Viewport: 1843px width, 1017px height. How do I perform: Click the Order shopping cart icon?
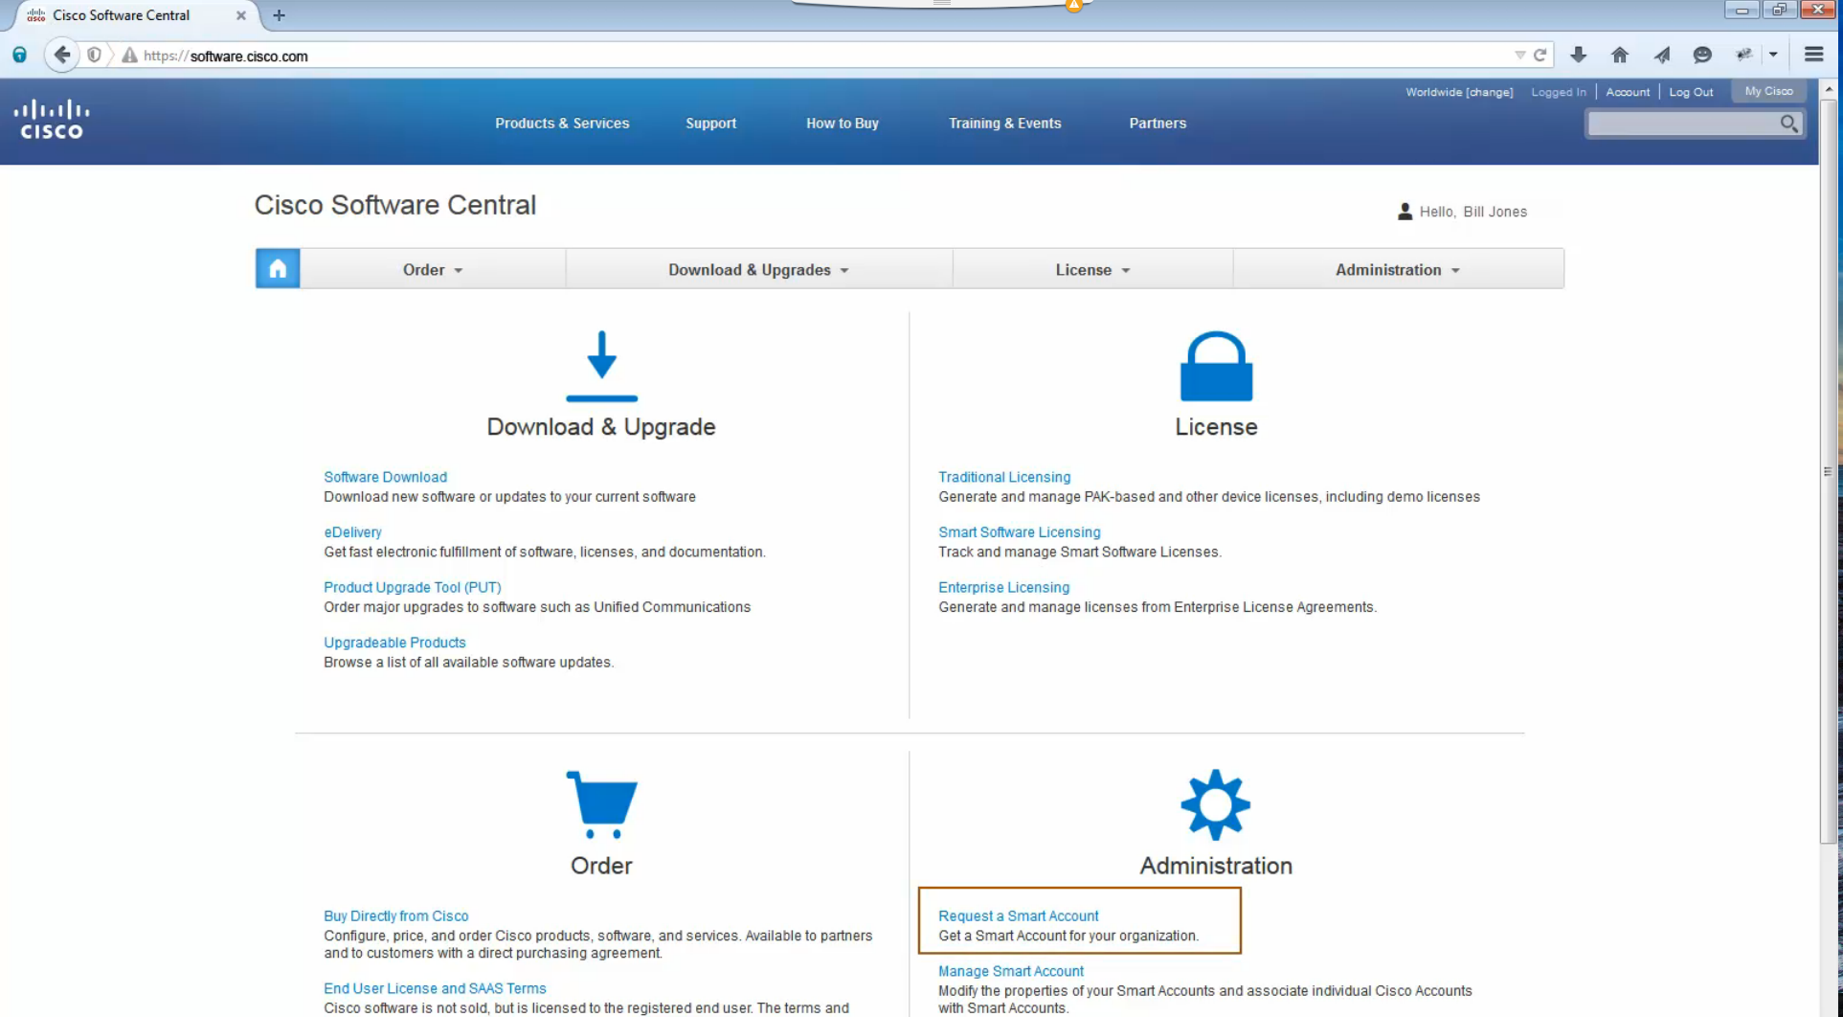pos(601,806)
